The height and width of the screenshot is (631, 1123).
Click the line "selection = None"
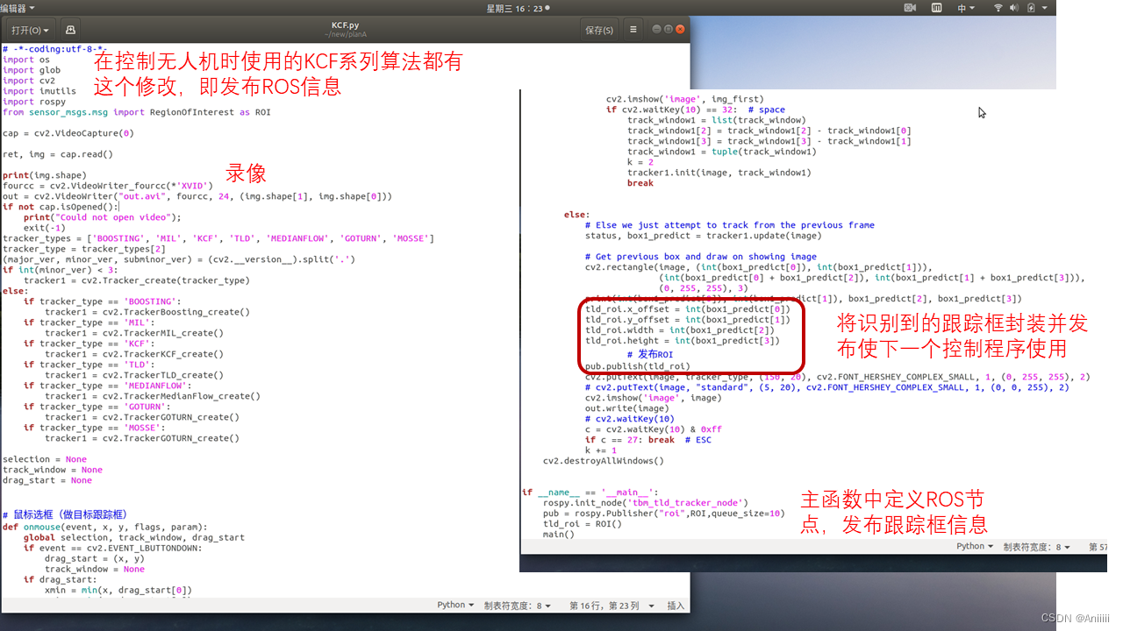[45, 459]
